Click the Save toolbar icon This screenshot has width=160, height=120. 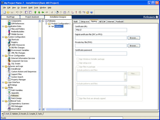[12, 12]
